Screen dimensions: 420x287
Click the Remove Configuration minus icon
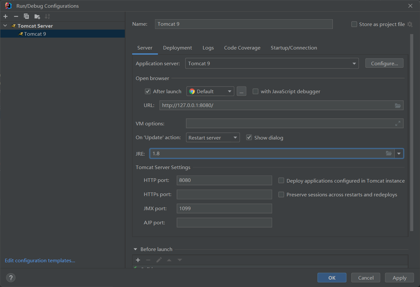click(x=16, y=16)
